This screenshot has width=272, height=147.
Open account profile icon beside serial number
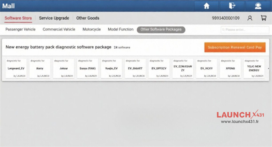tap(250, 18)
